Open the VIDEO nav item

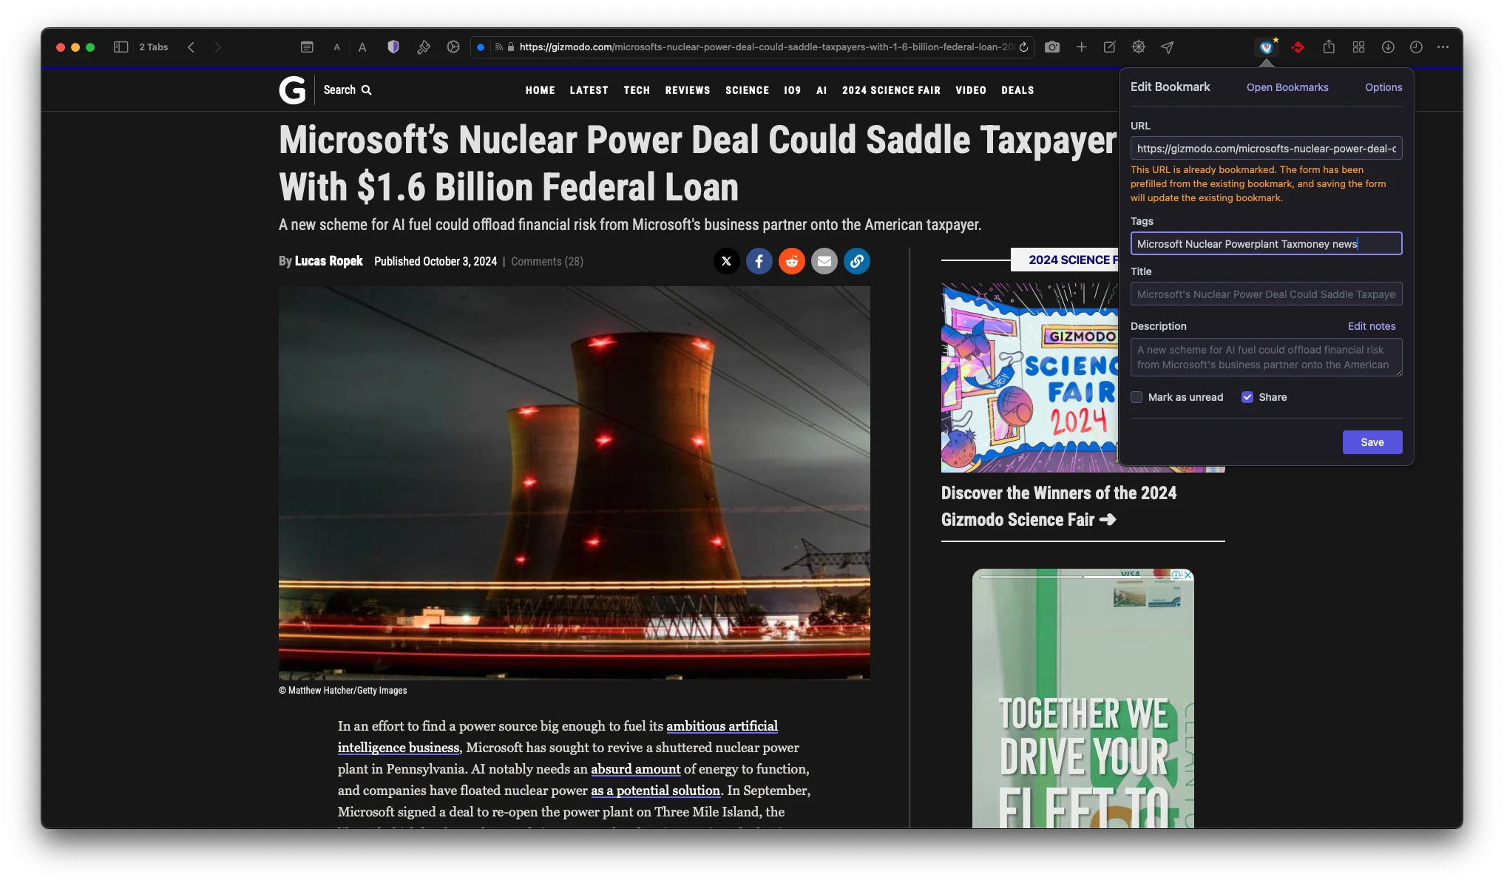(971, 90)
